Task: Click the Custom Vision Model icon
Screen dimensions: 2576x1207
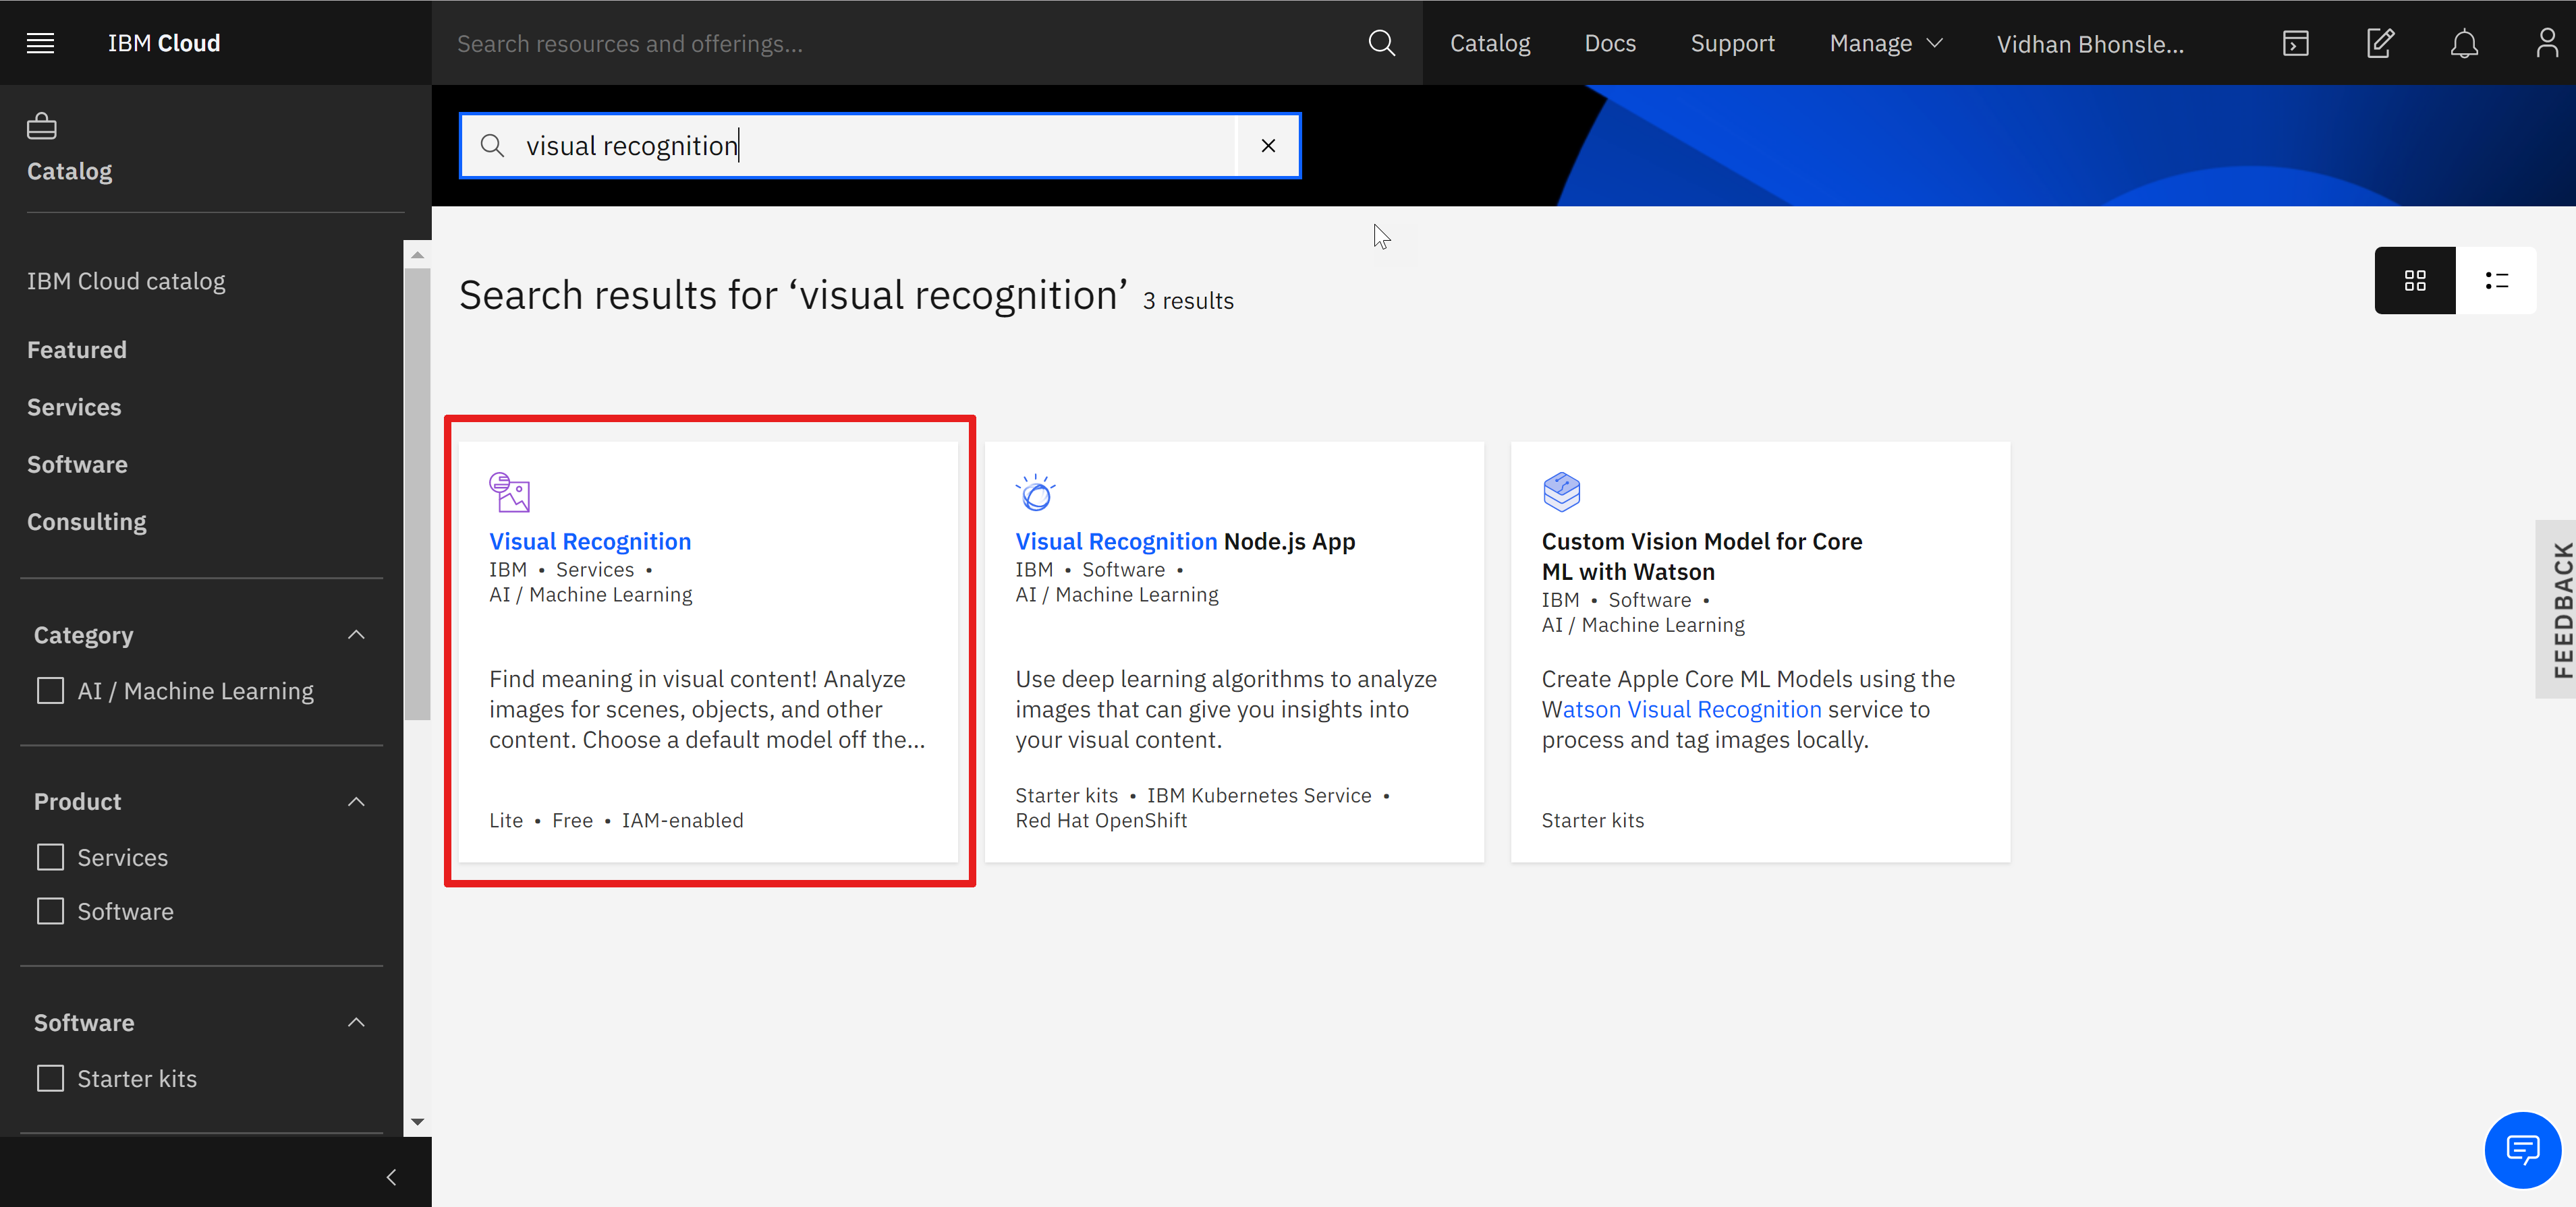Action: tap(1561, 492)
